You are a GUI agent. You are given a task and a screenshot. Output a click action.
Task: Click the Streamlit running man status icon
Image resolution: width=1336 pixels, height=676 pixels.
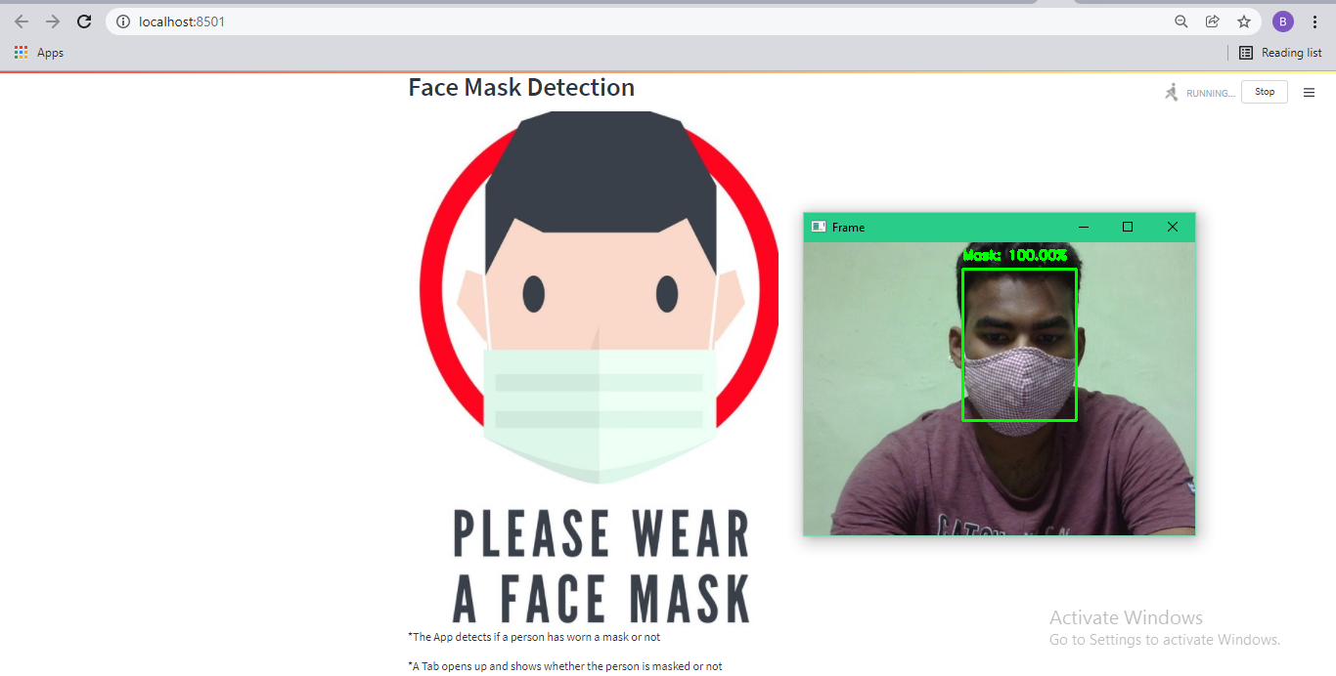[x=1171, y=91]
